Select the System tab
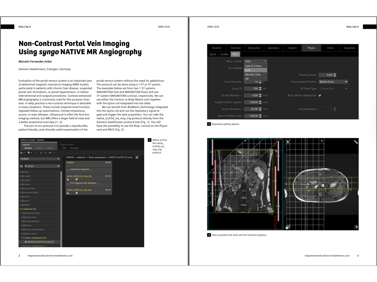Screen dimensions: 377x282 pos(292,48)
